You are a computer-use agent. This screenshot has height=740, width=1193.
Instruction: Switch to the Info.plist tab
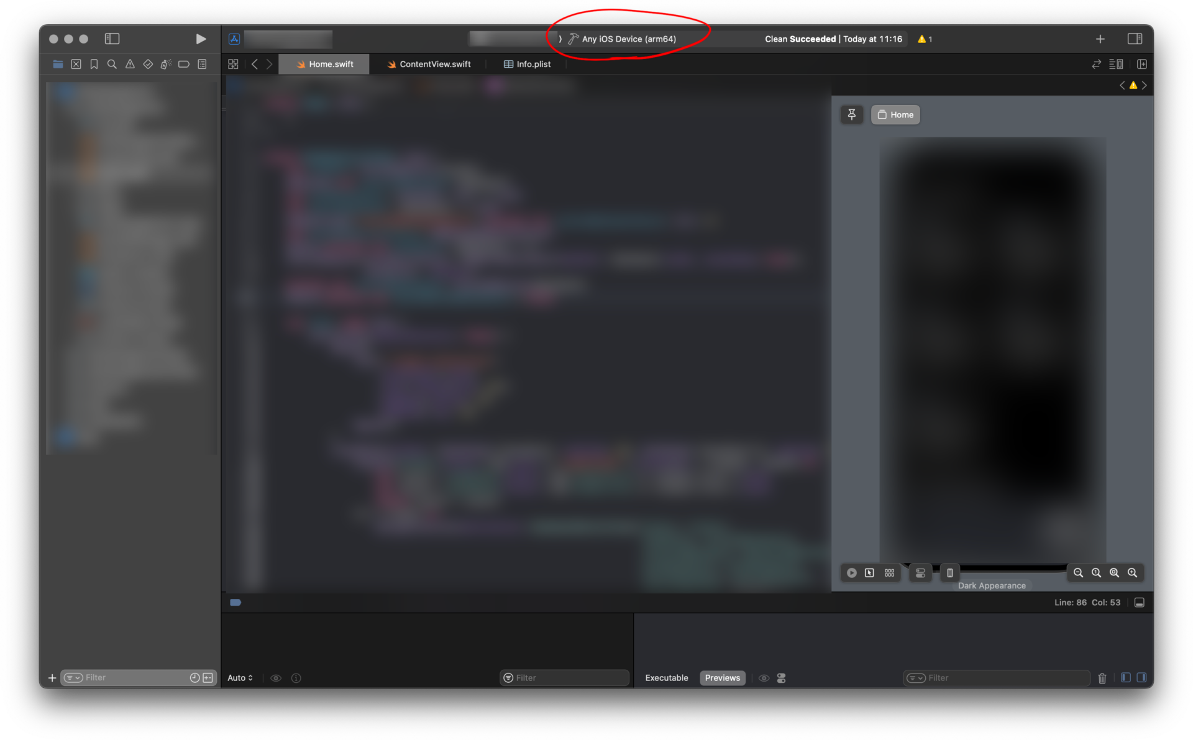pos(527,64)
